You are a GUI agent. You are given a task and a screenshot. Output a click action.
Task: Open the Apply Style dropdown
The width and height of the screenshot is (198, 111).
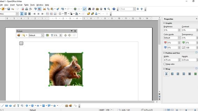tap(17, 14)
